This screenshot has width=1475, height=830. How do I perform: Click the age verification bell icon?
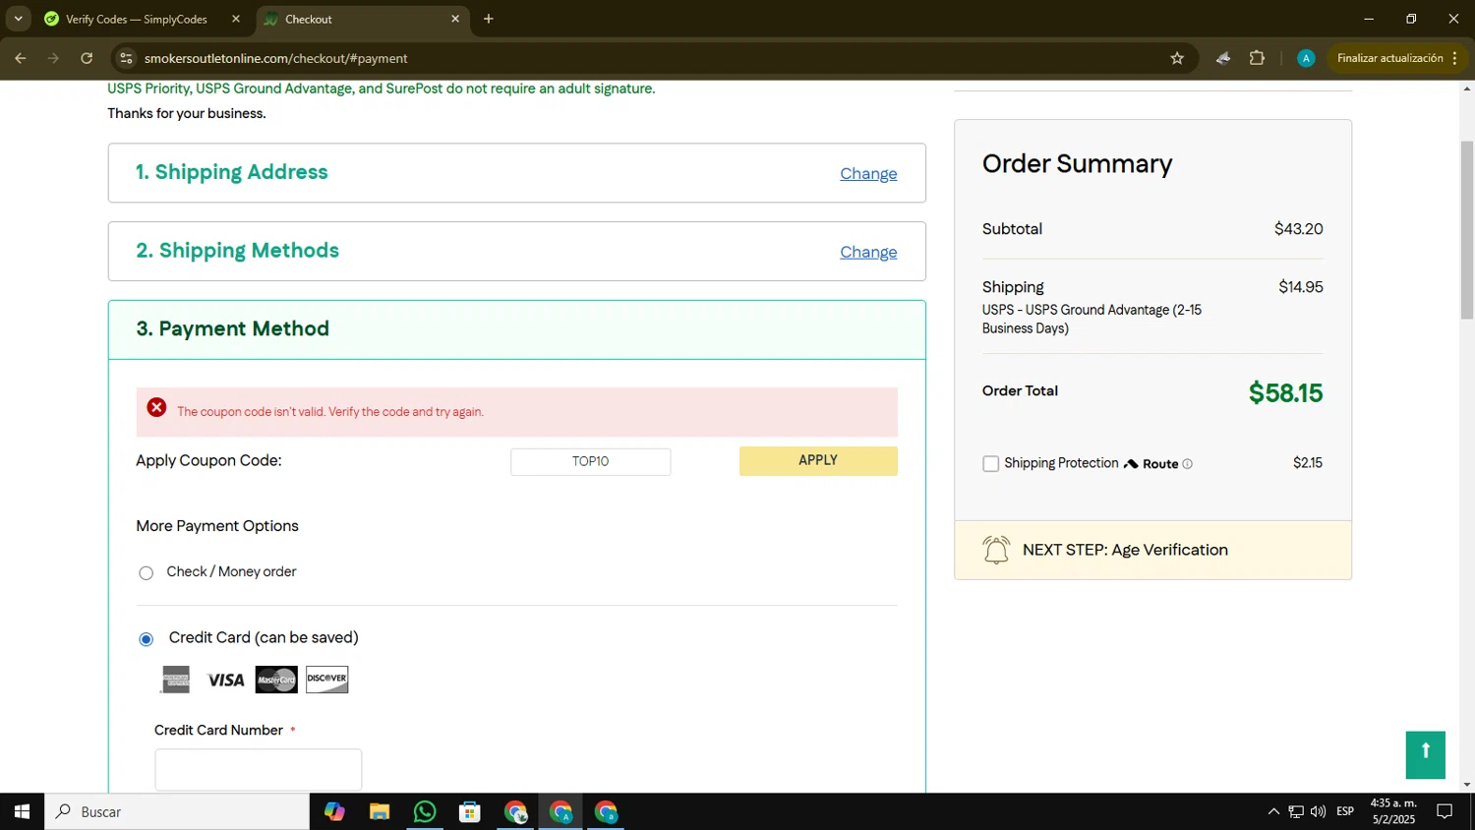tap(996, 550)
